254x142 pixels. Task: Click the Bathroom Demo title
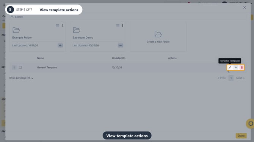pos(83,38)
